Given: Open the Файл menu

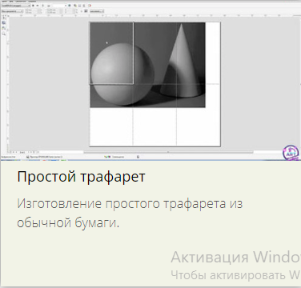Looking at the screenshot, I should [3, 2].
